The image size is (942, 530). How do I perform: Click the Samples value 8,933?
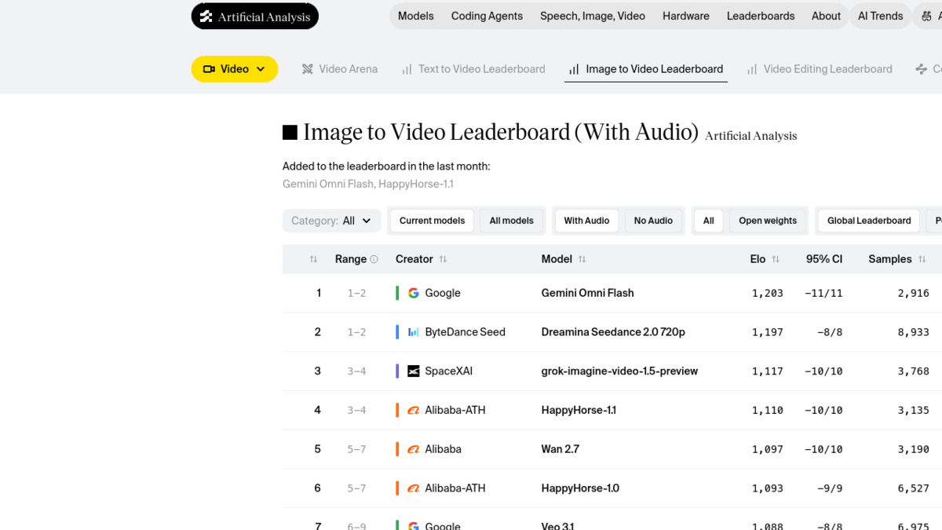tap(914, 332)
